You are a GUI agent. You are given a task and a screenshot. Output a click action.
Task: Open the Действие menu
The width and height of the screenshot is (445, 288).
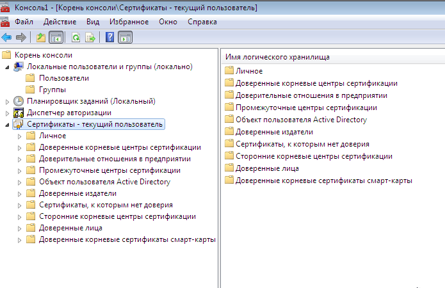pyautogui.click(x=60, y=22)
